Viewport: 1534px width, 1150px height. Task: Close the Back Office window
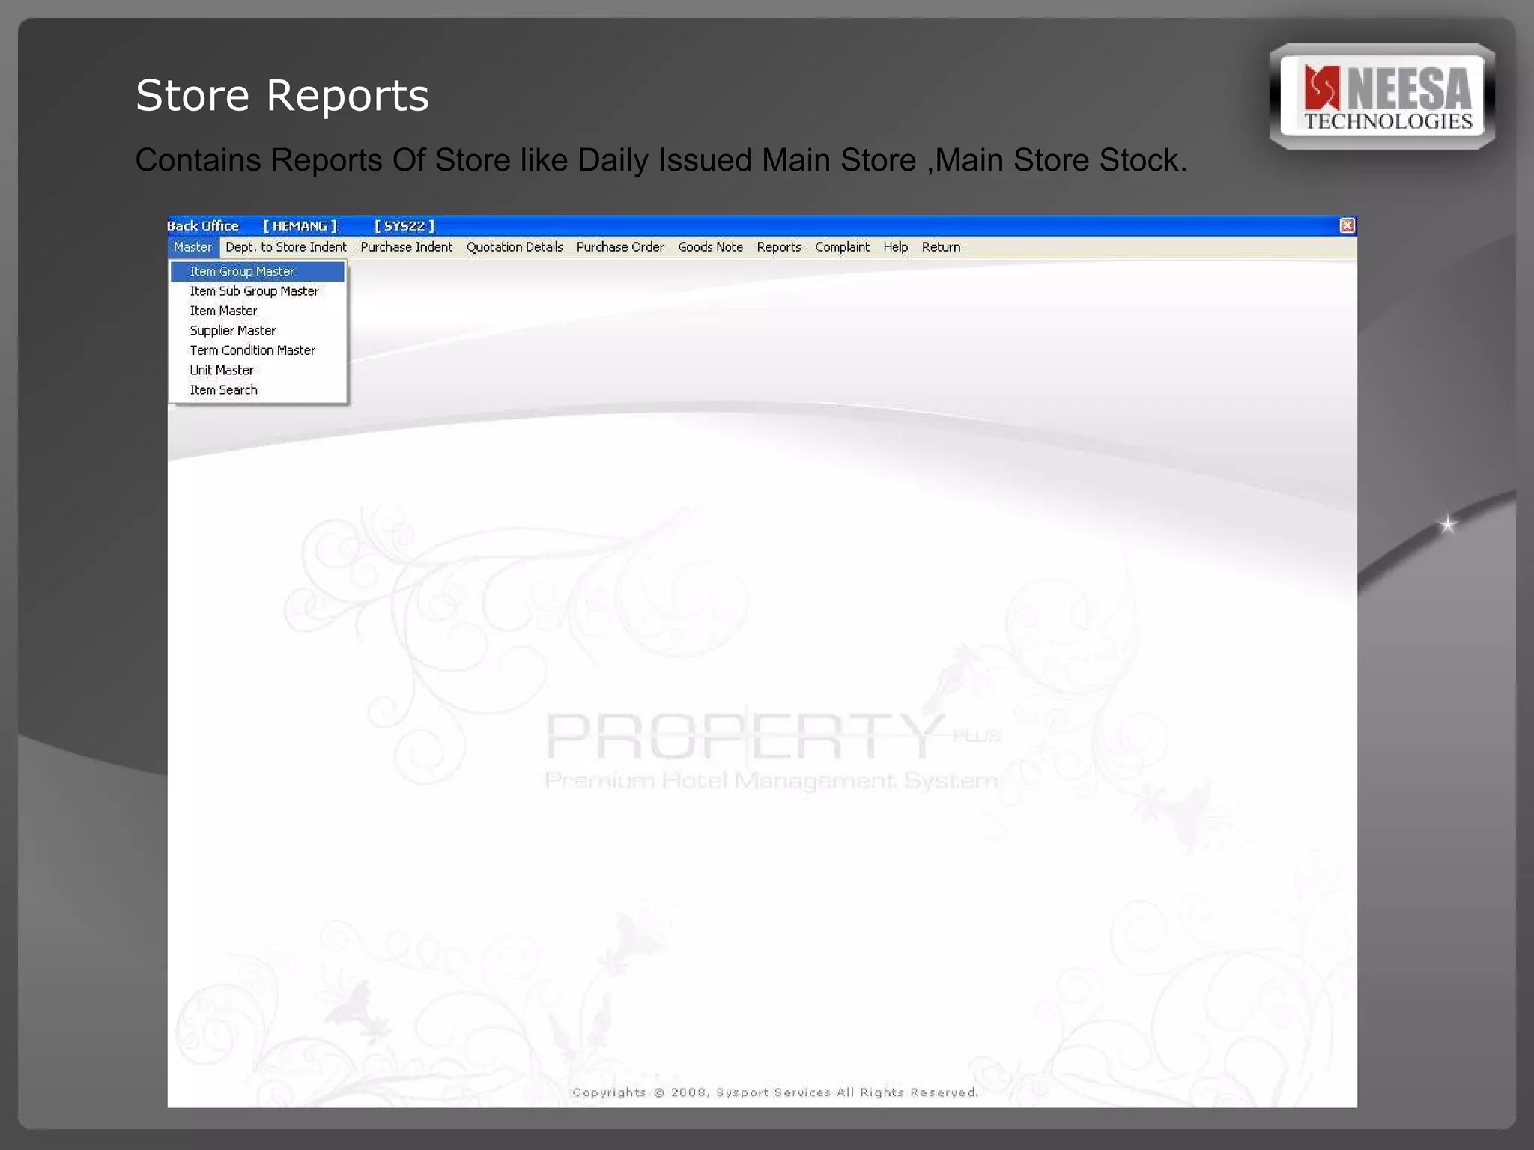pyautogui.click(x=1347, y=225)
